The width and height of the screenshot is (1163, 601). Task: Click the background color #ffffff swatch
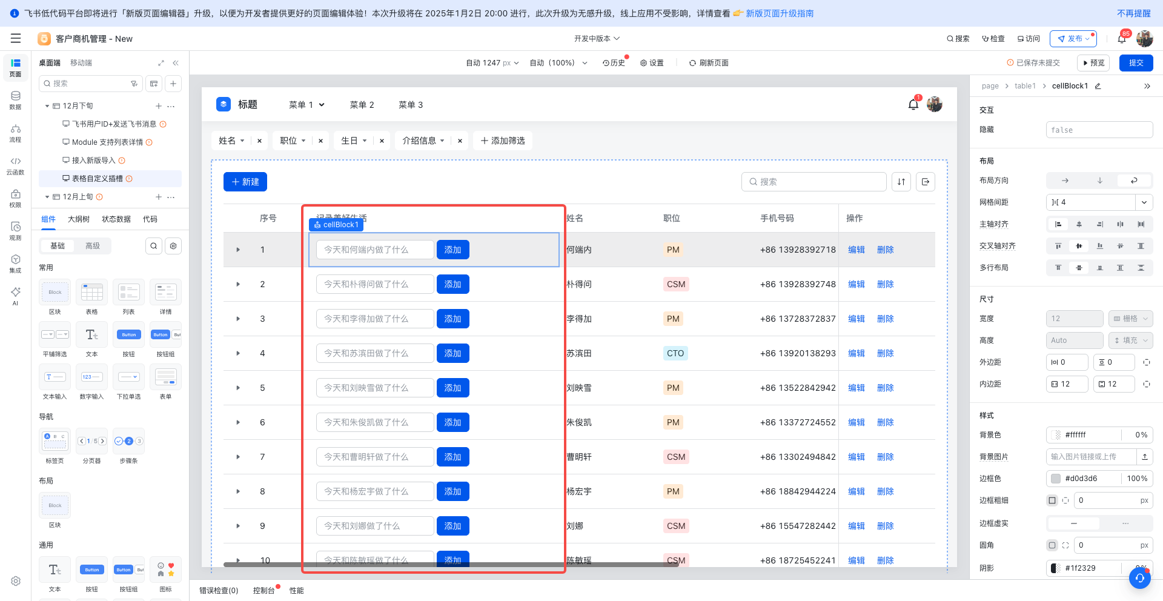(1056, 435)
